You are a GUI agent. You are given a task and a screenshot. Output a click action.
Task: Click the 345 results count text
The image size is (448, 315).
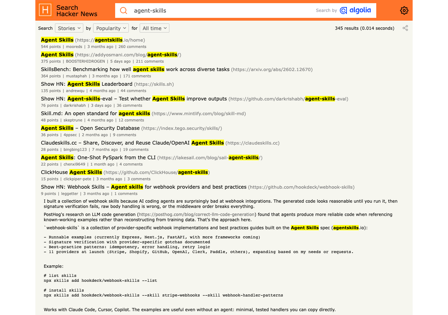pyautogui.click(x=364, y=28)
